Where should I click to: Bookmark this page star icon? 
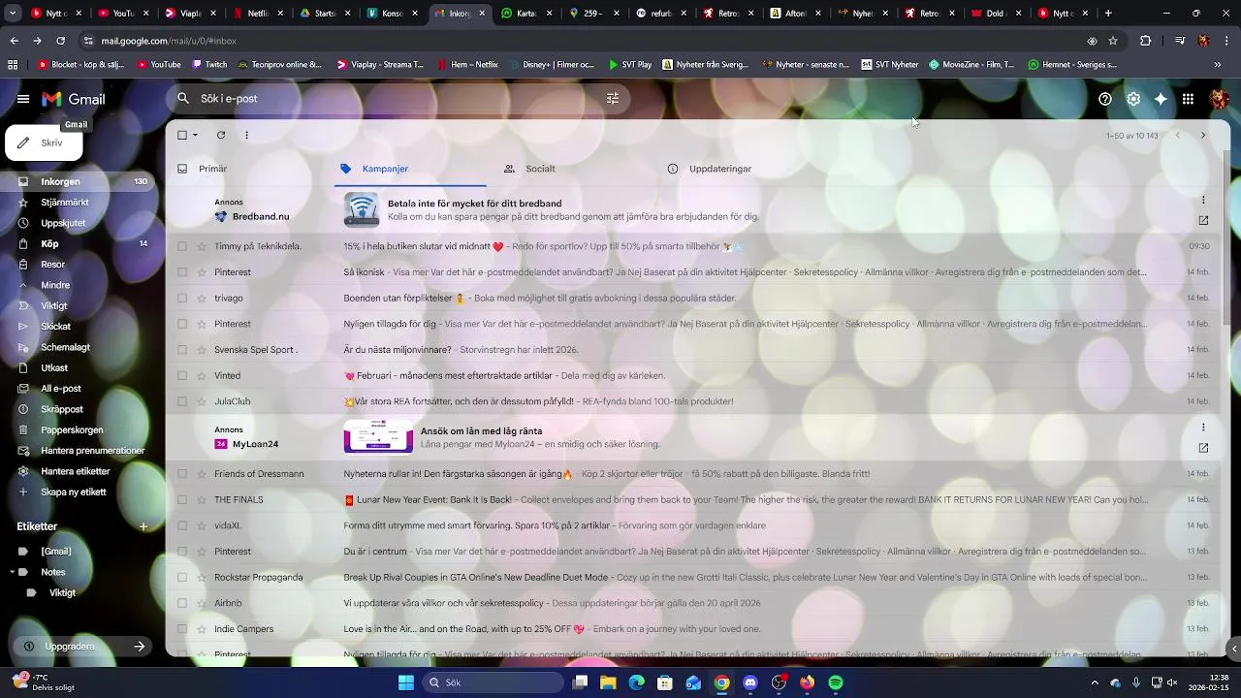[x=1113, y=41]
